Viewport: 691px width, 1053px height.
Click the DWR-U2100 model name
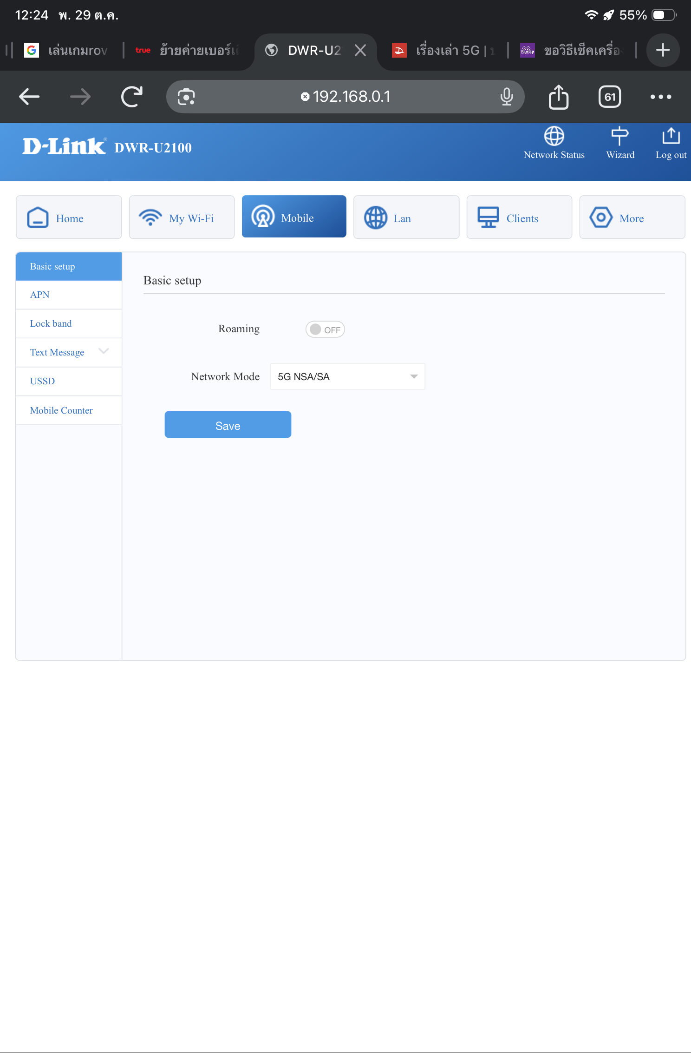(153, 148)
